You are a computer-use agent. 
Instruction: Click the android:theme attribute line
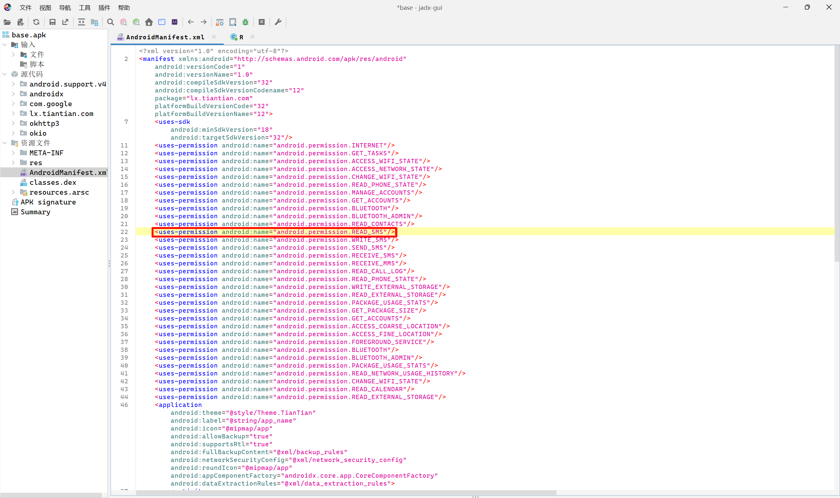click(243, 413)
